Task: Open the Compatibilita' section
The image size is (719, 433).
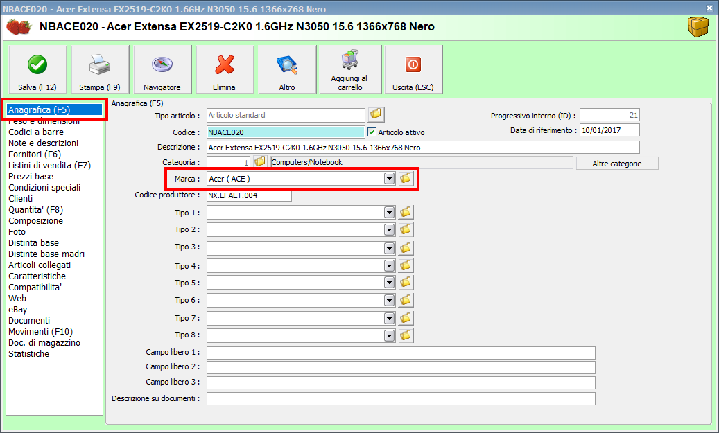Action: 35,288
